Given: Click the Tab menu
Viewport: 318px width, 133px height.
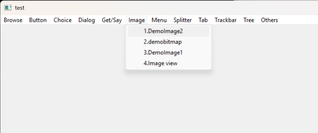Looking at the screenshot, I should pos(203,20).
